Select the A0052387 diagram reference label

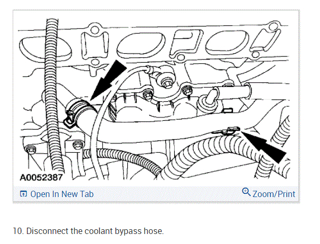click(41, 178)
